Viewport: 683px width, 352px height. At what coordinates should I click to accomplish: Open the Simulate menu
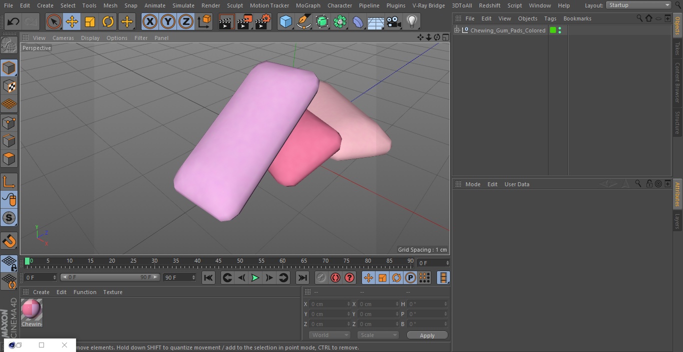click(x=183, y=5)
